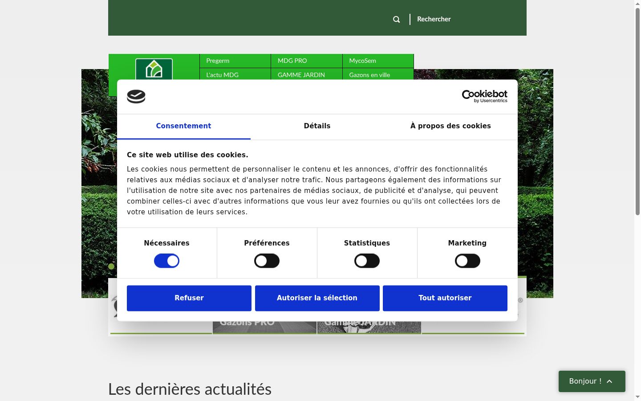Open the Gazons en ville menu item

tap(378, 74)
